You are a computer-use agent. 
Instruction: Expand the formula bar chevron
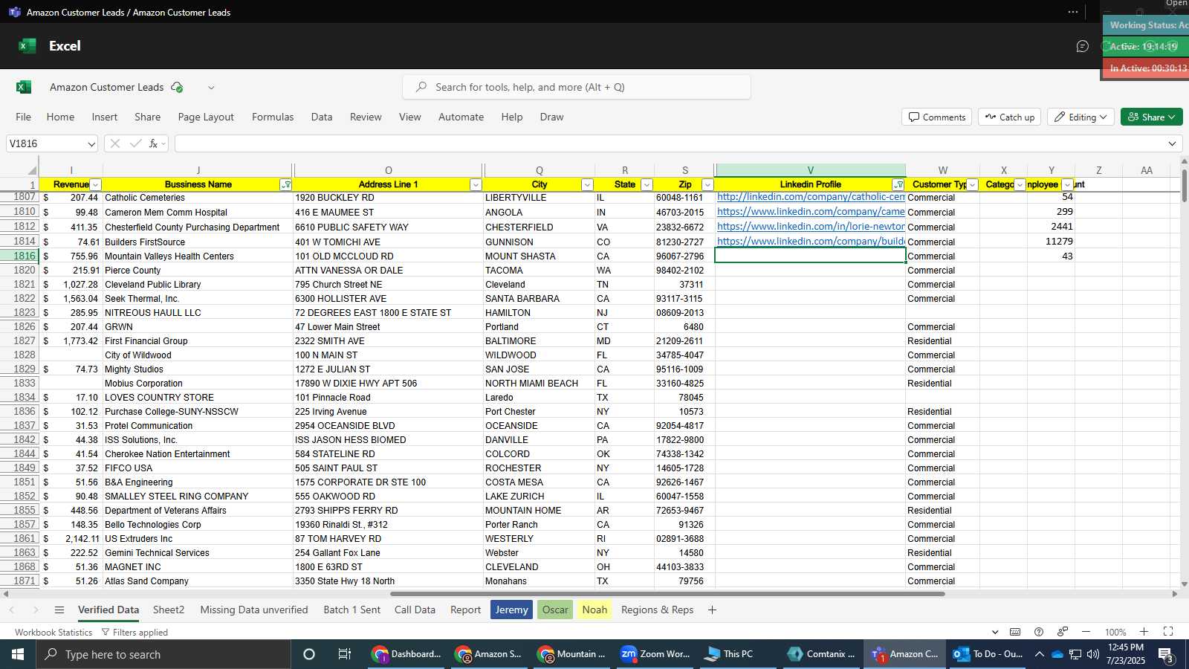tap(1172, 143)
